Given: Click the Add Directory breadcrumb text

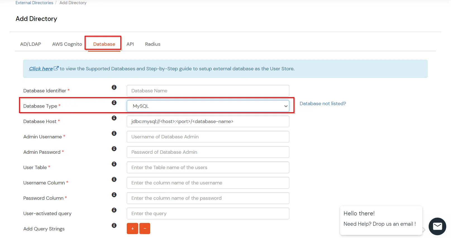Looking at the screenshot, I should coord(73,3).
